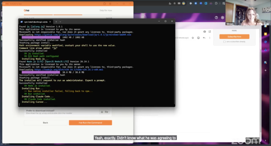Image resolution: width=271 pixels, height=146 pixels.
Task: Open the hamburger menu in One app
Action: [110, 4]
